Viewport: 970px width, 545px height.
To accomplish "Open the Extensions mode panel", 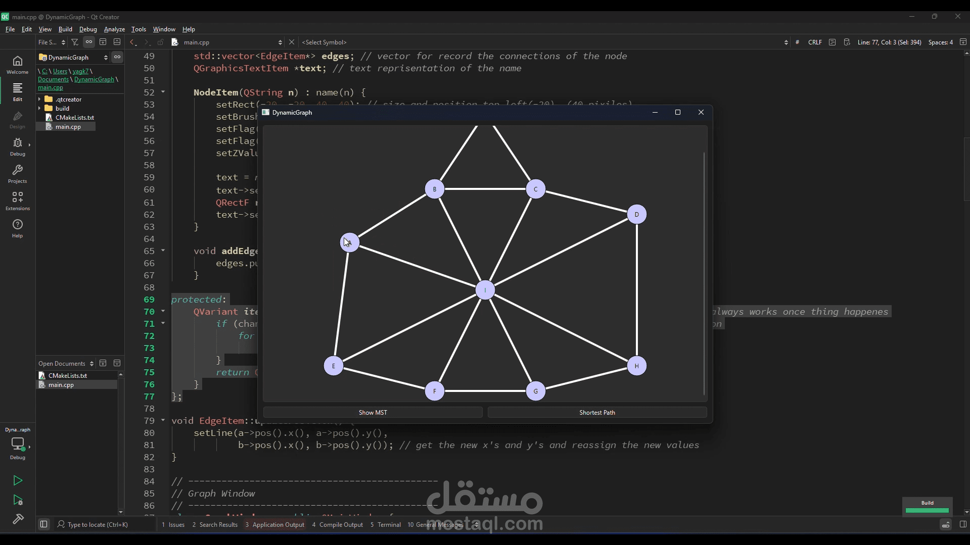I will (17, 201).
